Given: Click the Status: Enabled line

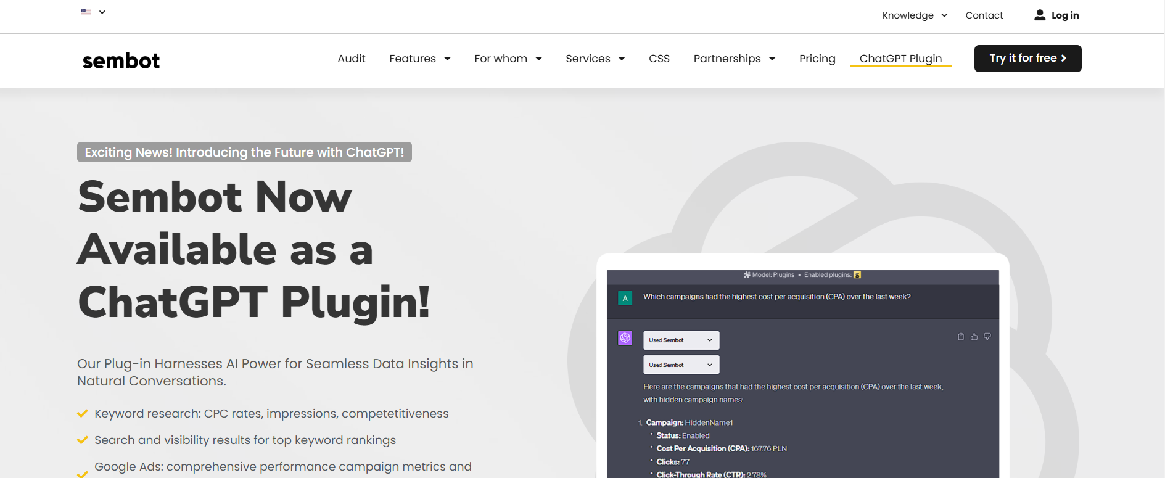Looking at the screenshot, I should click(683, 435).
